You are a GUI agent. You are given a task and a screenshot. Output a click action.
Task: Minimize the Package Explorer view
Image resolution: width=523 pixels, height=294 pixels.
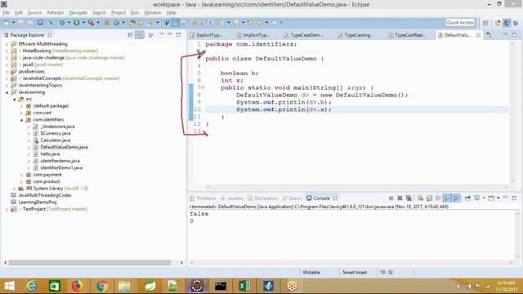click(x=170, y=34)
